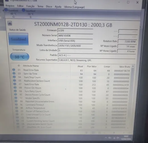The height and width of the screenshot is (143, 148).
Task: Select the Power-On Hours row name
Action: [x=33, y=88]
